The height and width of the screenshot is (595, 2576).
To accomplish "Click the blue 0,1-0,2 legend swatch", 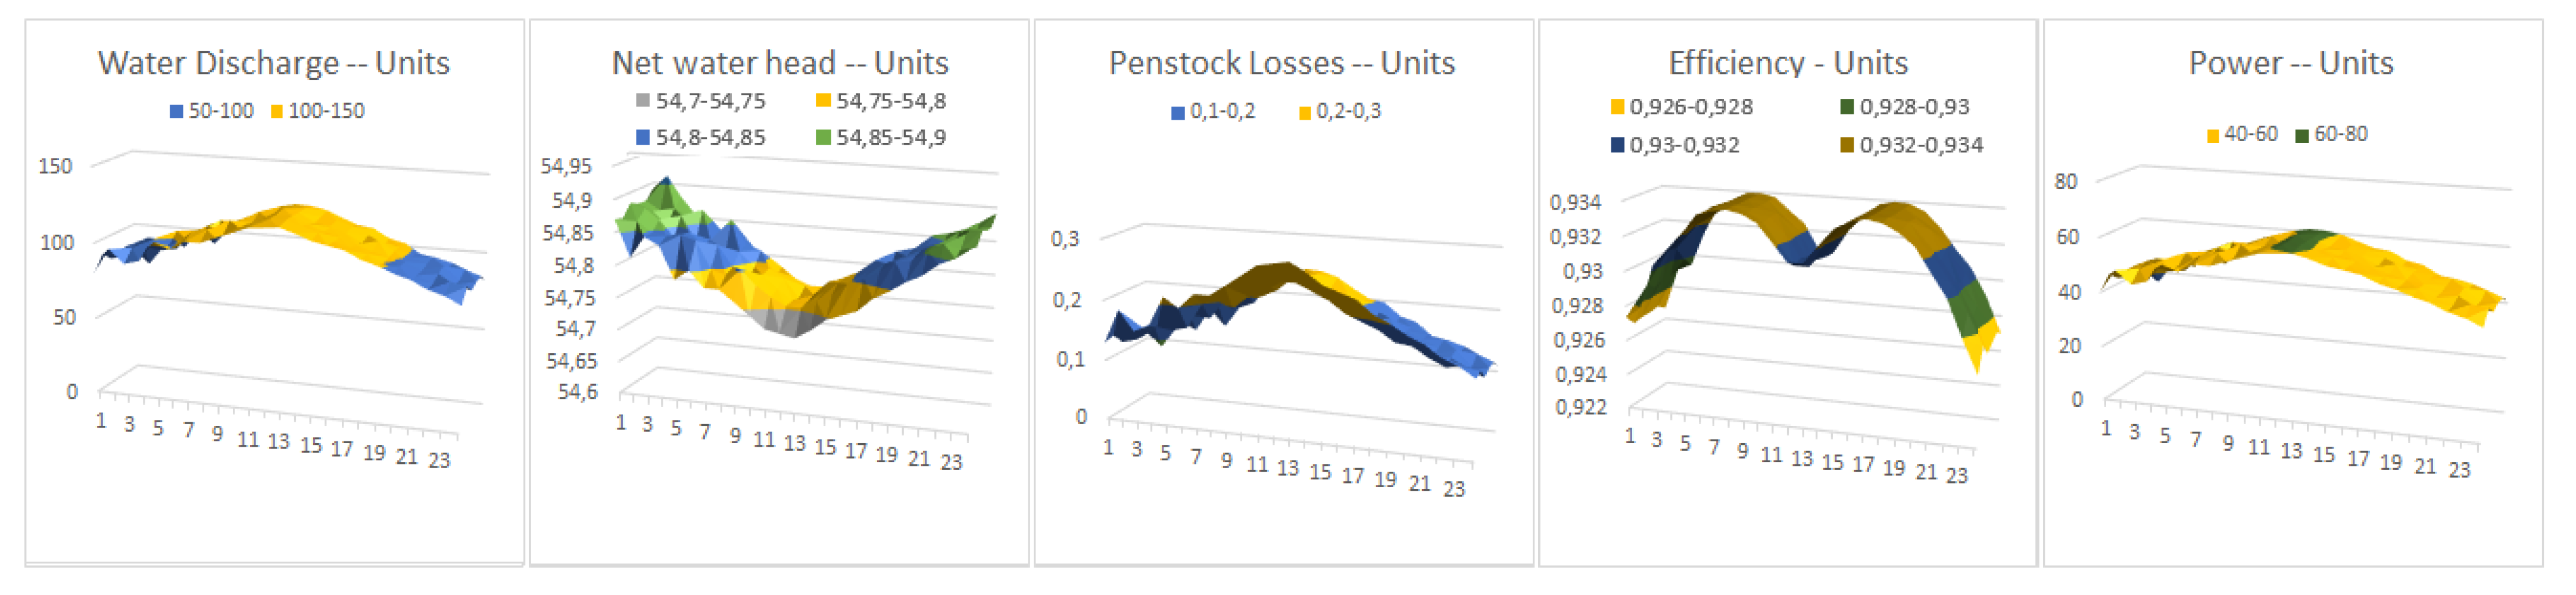I will 1178,112.
